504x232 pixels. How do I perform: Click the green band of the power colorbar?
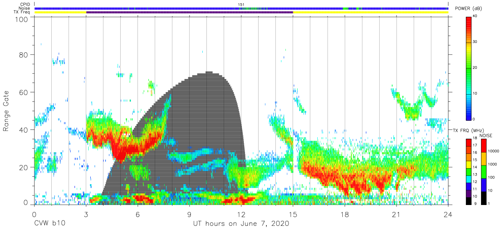[468, 70]
